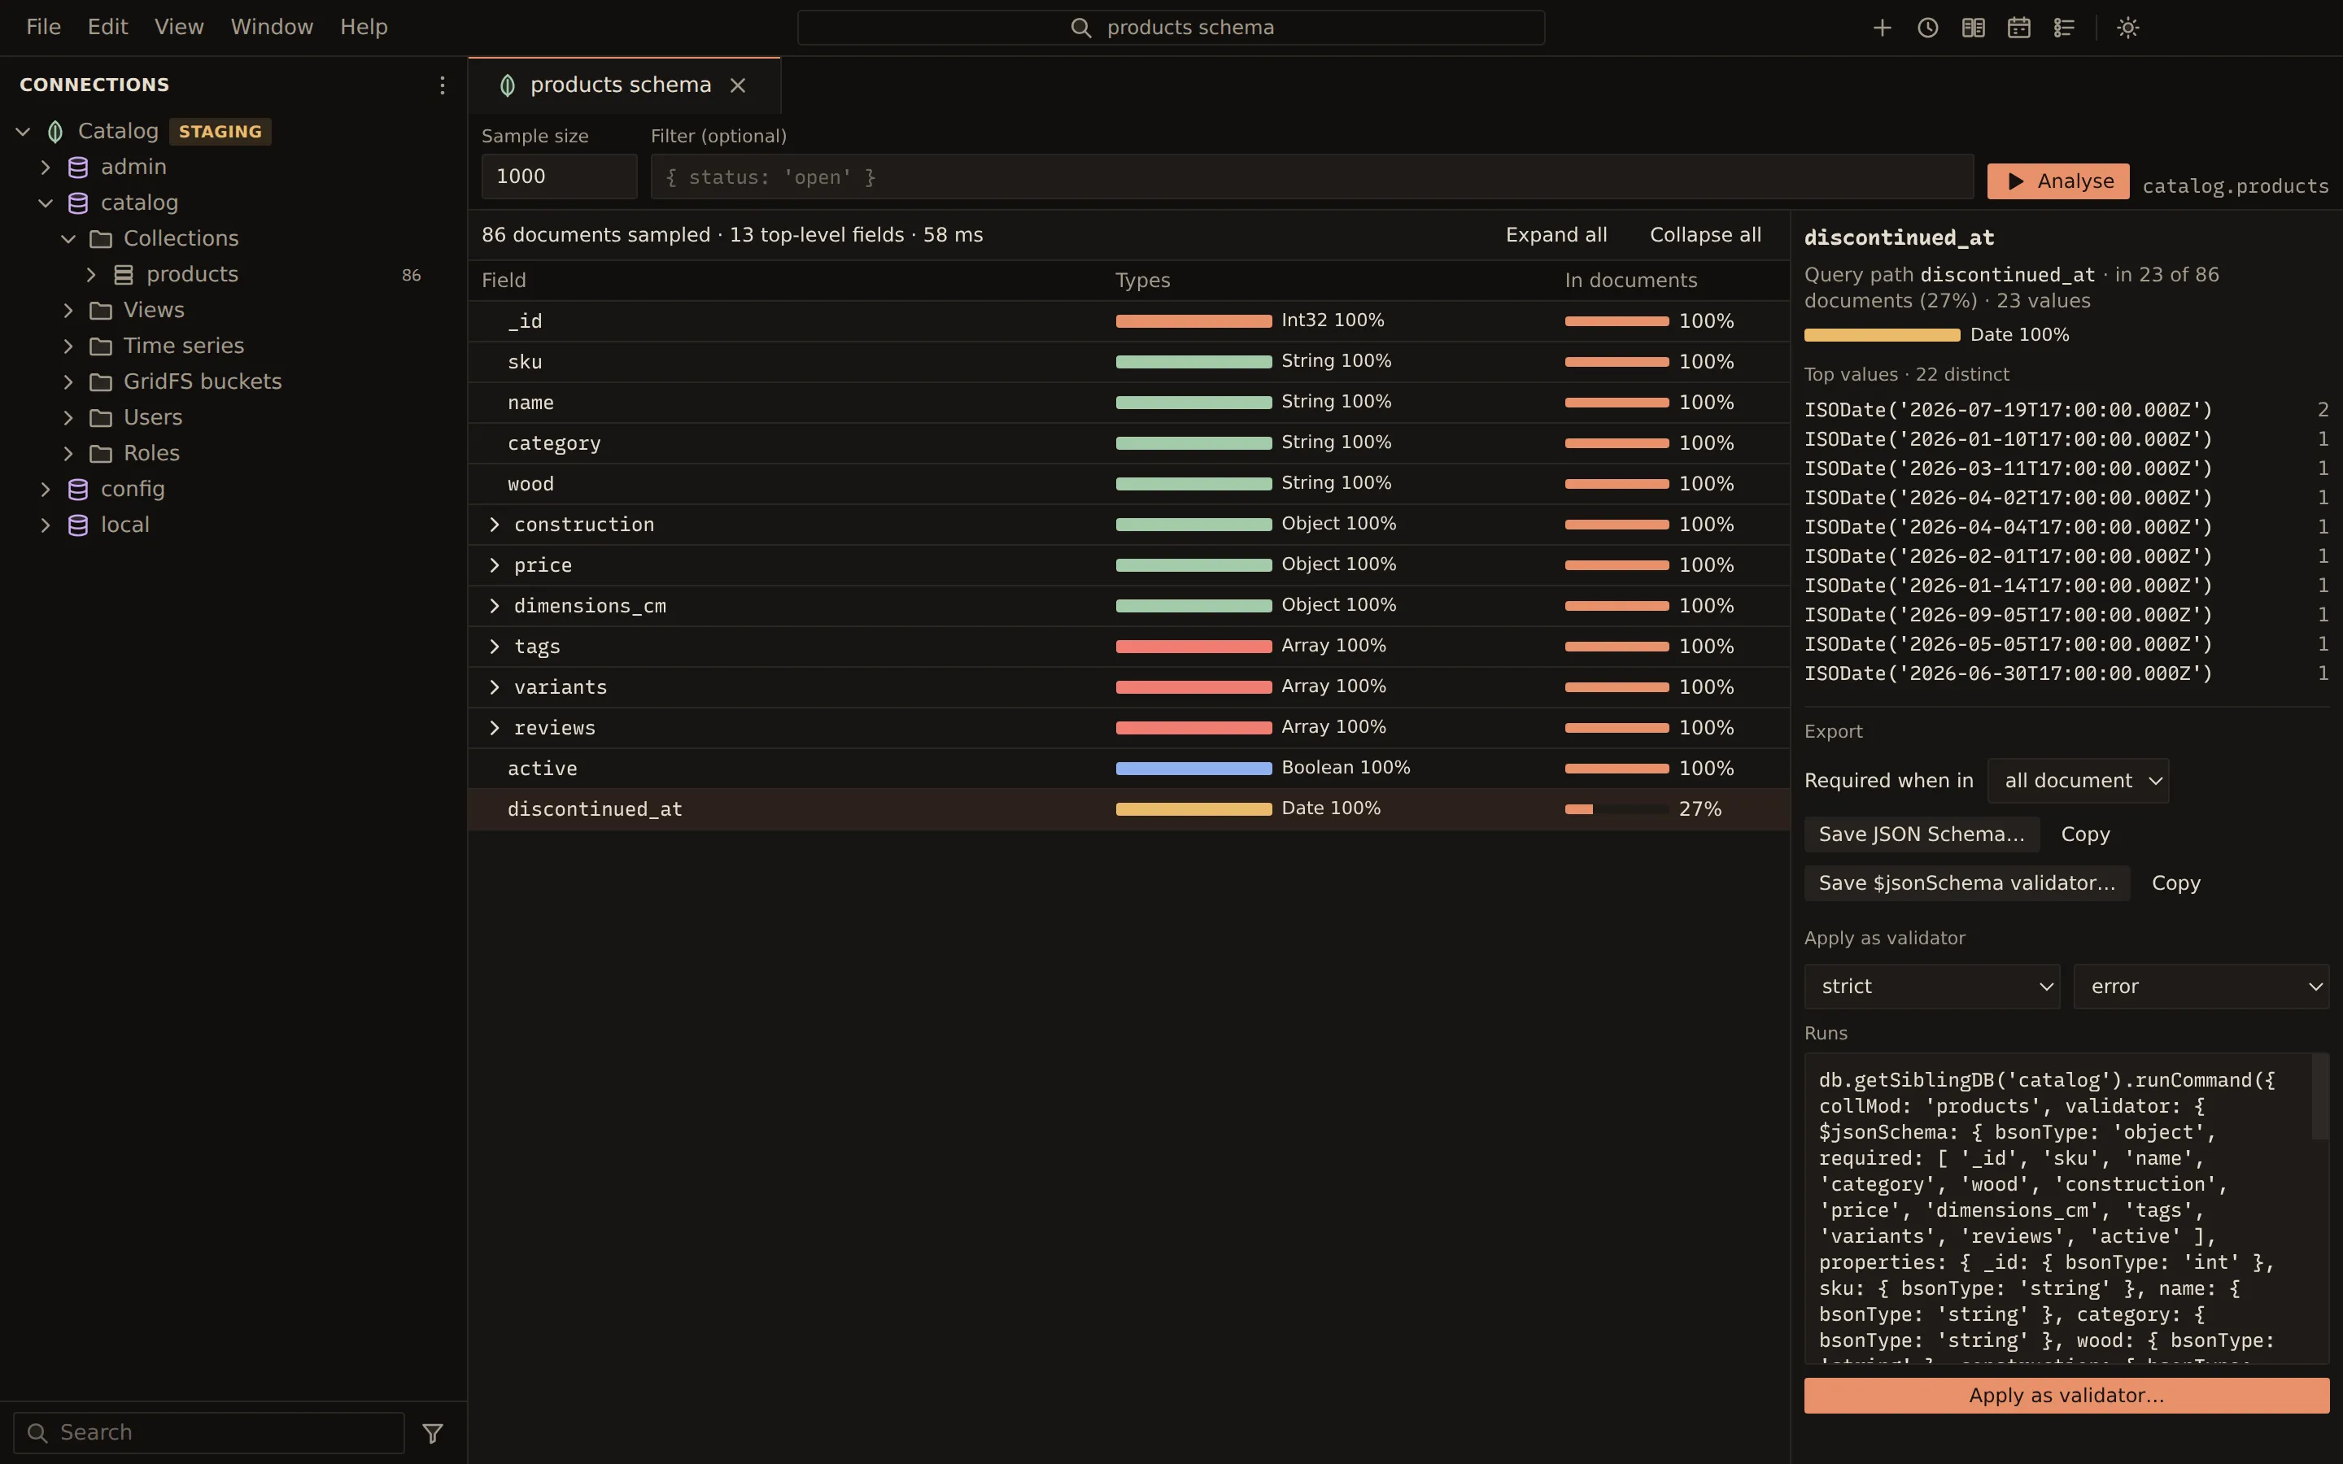
Task: Open the error validation action dropdown
Action: click(2201, 987)
